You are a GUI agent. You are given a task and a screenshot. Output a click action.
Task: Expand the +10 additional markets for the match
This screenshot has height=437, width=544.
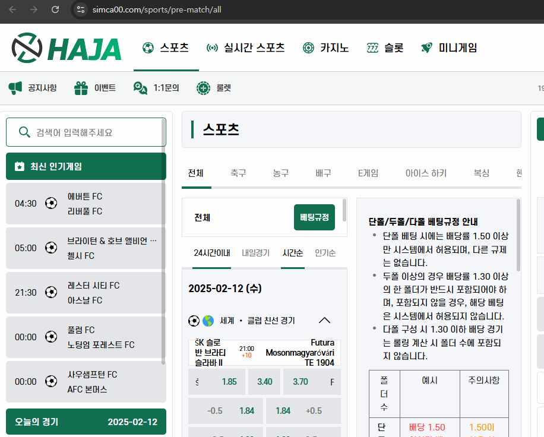tap(246, 356)
